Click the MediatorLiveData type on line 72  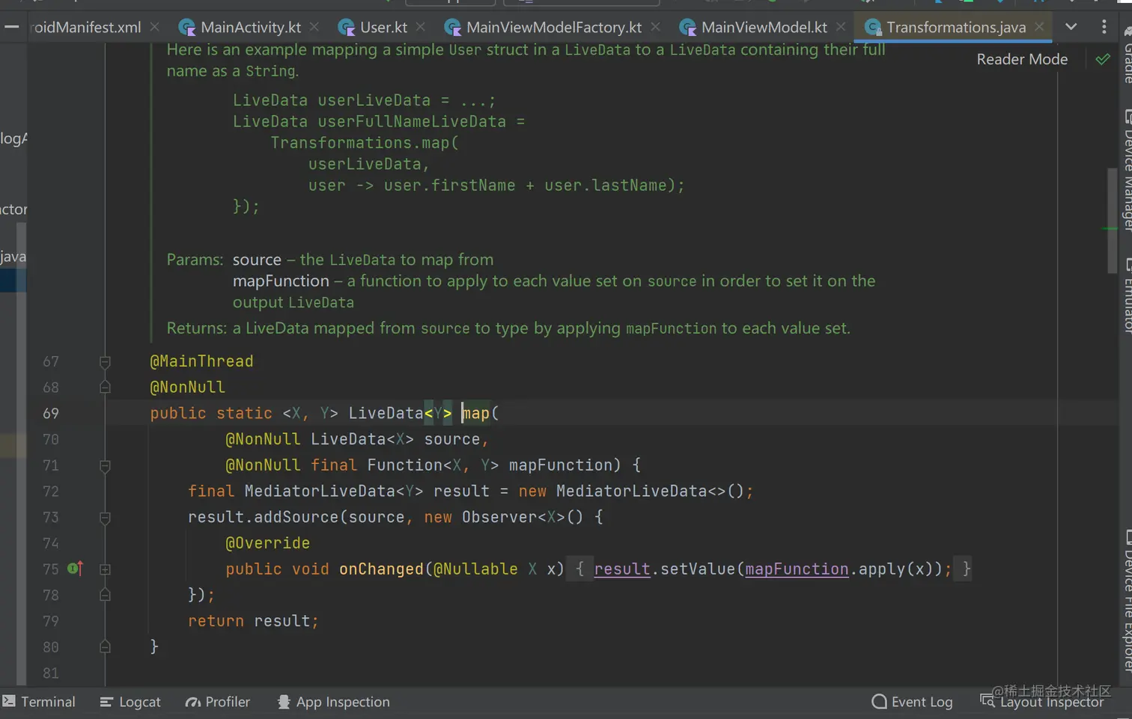(x=320, y=492)
